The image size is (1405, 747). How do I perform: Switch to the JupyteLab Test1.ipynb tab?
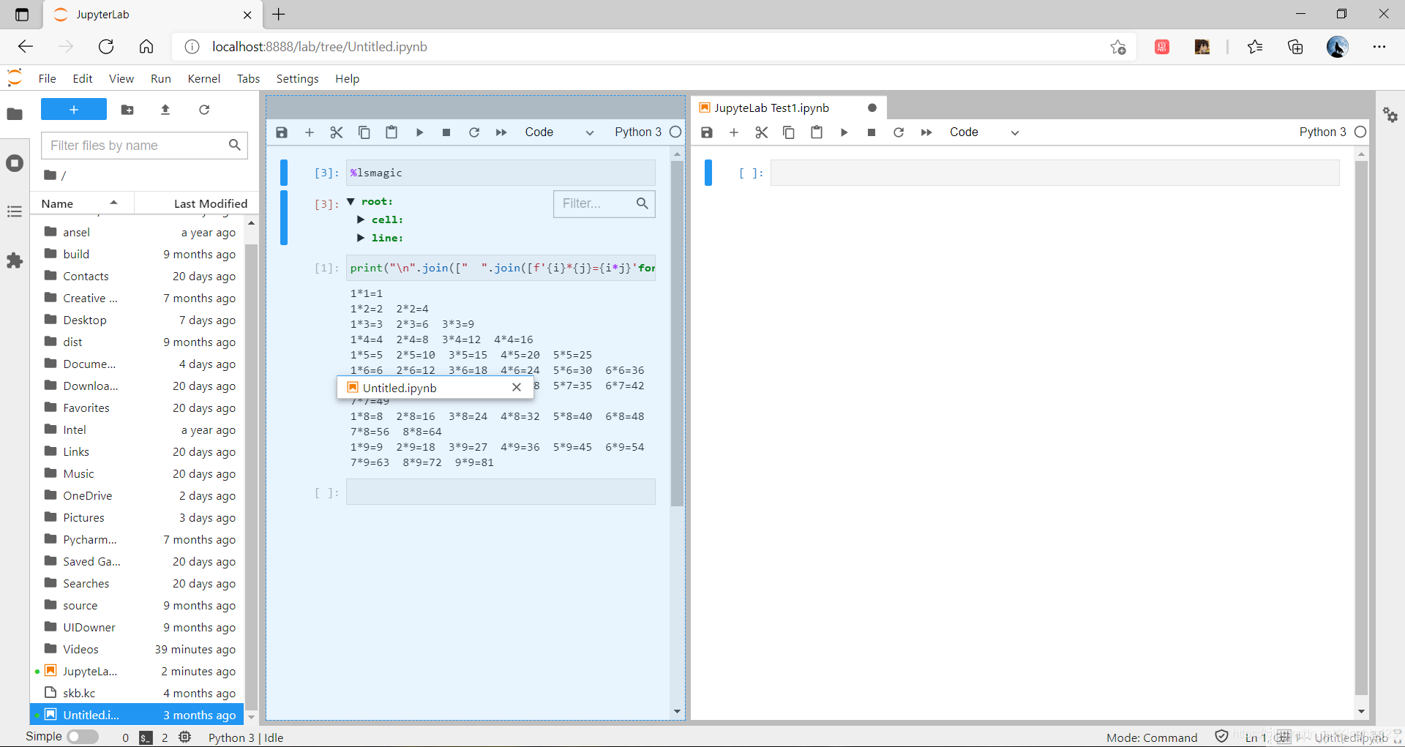[x=772, y=108]
